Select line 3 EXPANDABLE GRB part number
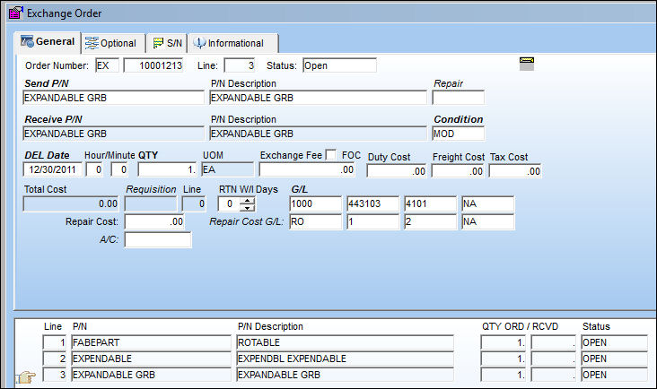The width and height of the screenshot is (657, 389). tap(151, 375)
